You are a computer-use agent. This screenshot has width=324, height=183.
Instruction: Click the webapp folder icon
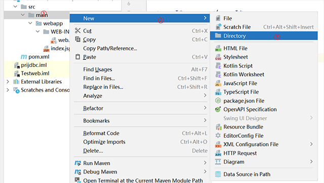[38, 23]
